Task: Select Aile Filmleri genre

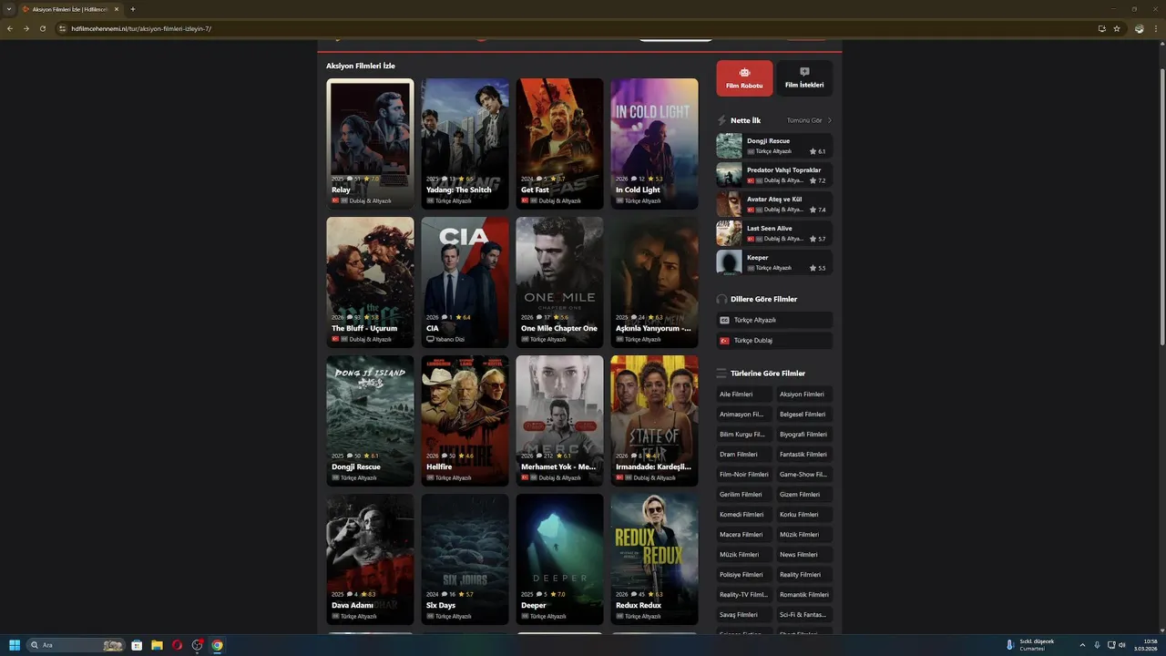Action: 744,395
